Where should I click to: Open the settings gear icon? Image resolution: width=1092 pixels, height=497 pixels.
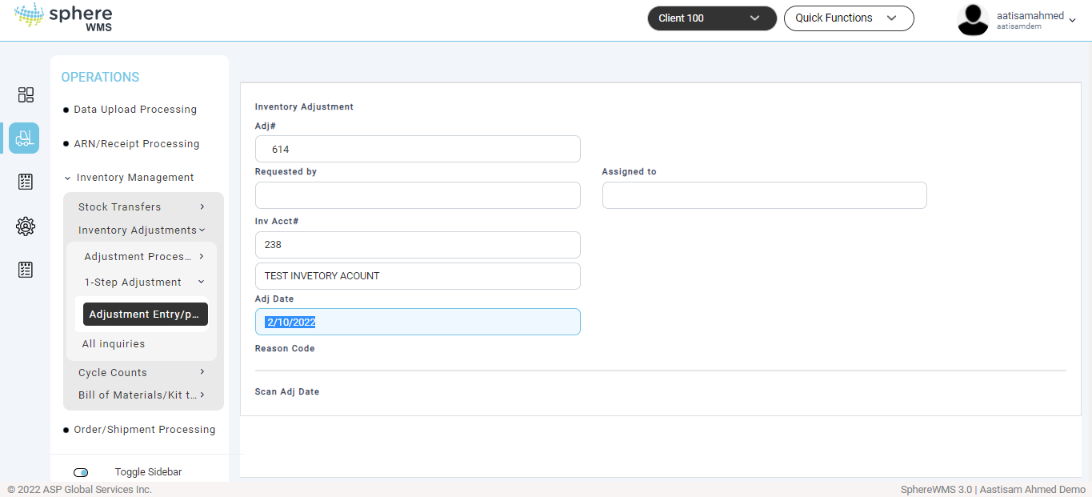tap(26, 226)
